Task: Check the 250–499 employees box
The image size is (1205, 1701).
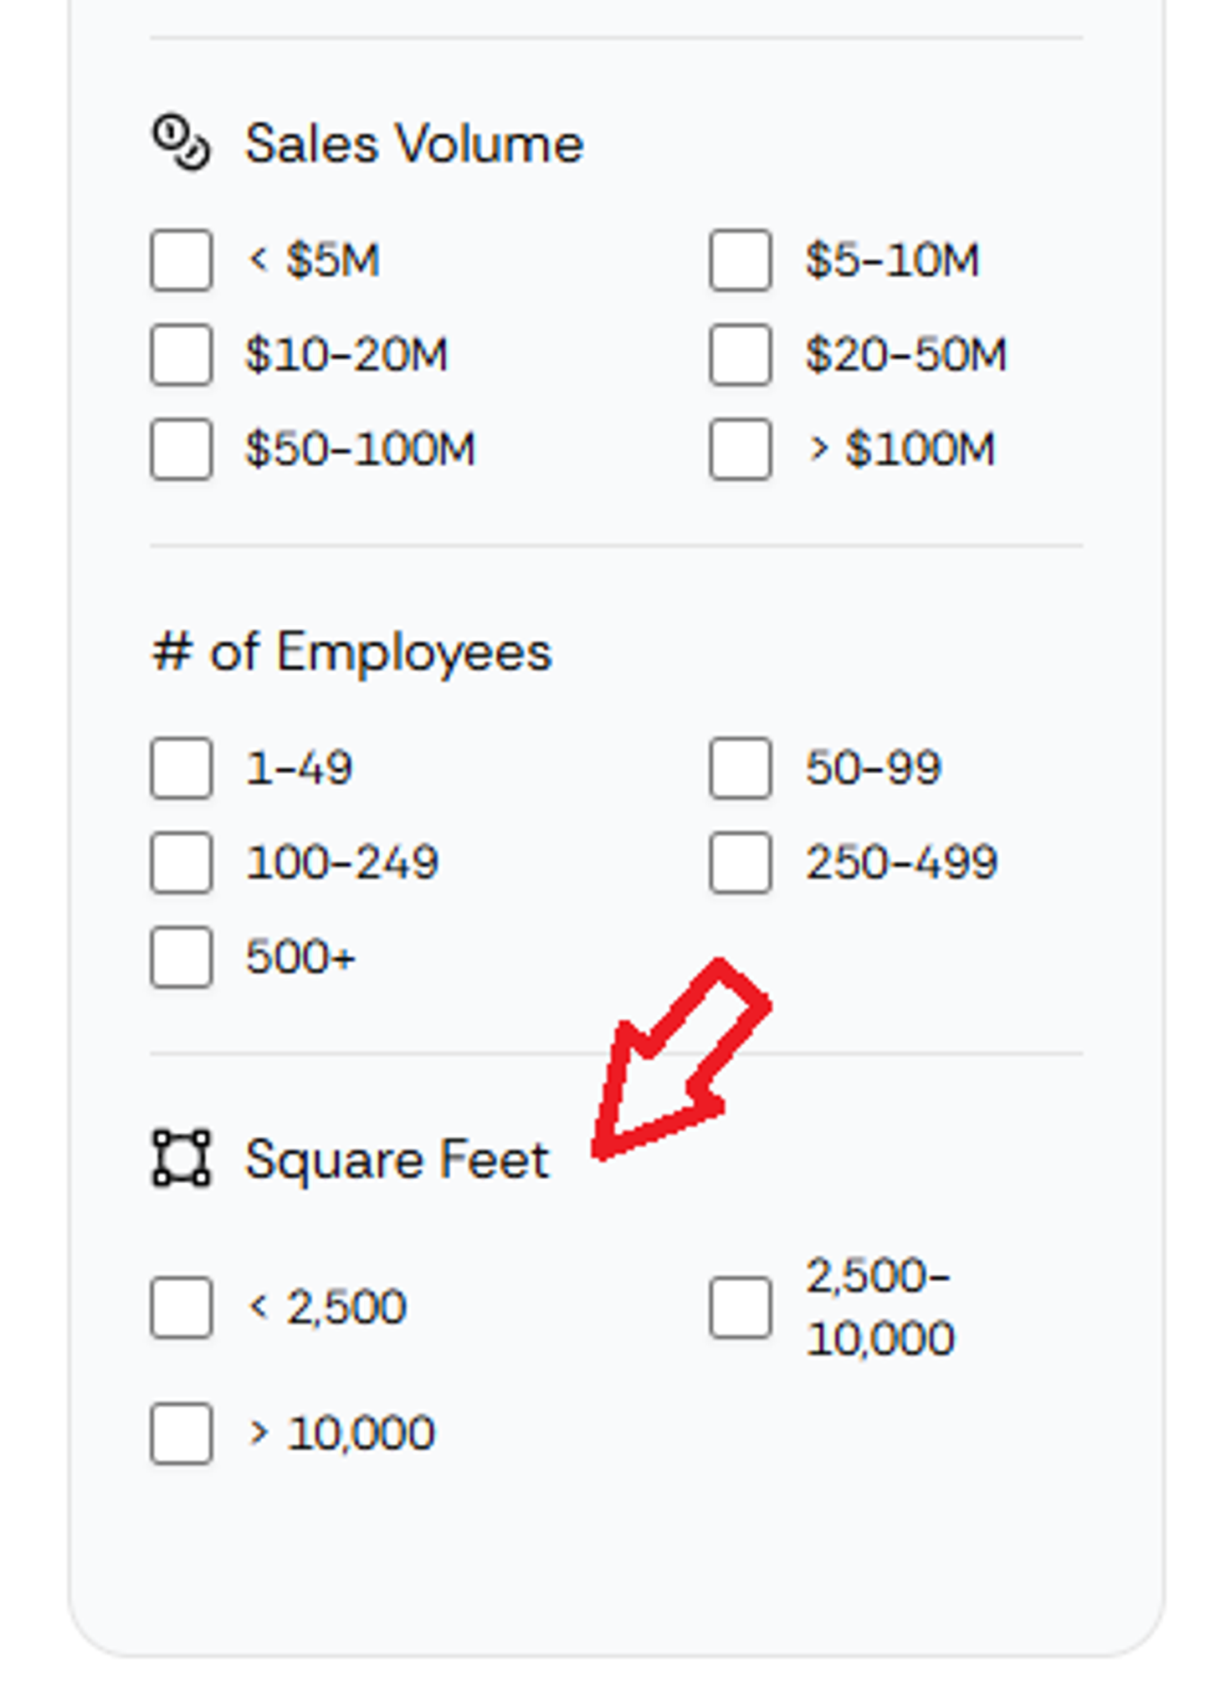Action: tap(740, 863)
